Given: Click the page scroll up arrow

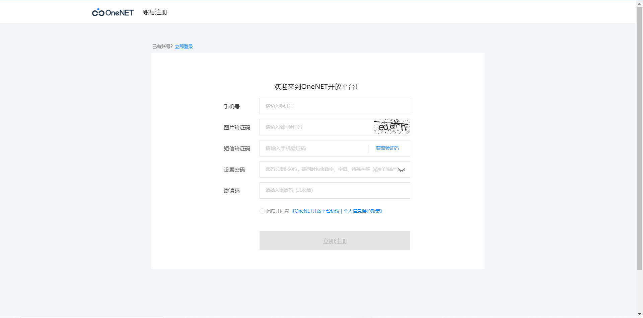Looking at the screenshot, I should (639, 3).
